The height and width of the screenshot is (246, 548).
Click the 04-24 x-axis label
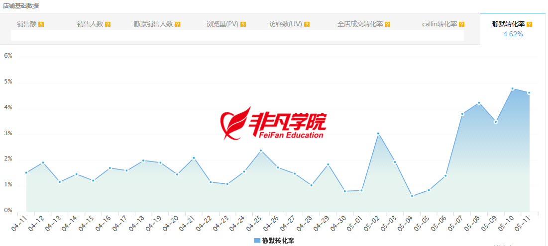click(x=237, y=224)
